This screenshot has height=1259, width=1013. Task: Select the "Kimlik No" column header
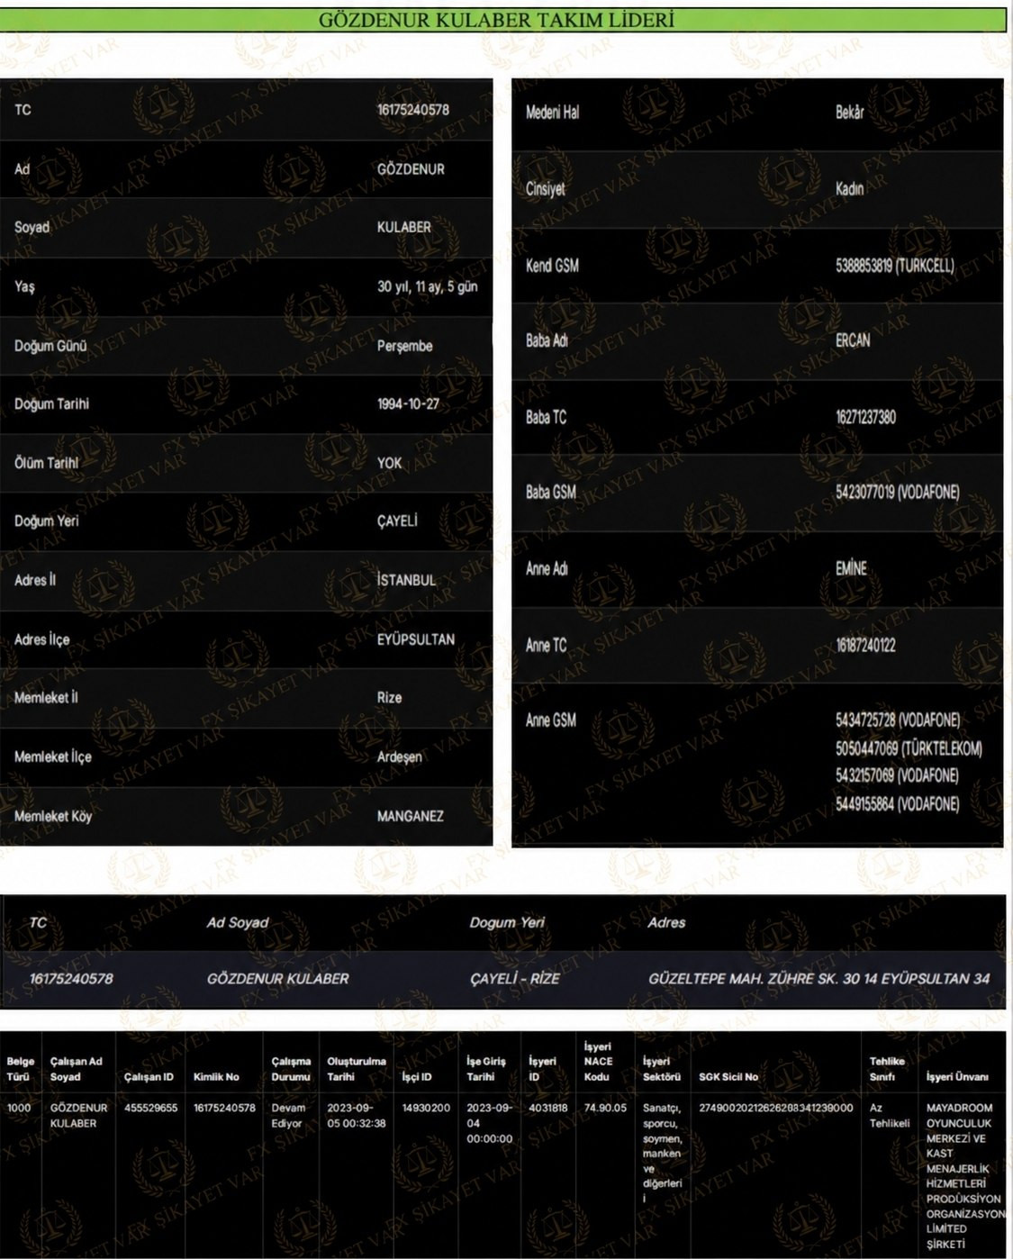(x=216, y=1076)
